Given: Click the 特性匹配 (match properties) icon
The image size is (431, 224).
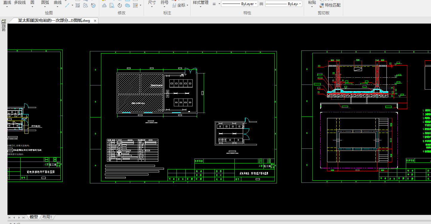Looking at the screenshot, I should tap(322, 5).
